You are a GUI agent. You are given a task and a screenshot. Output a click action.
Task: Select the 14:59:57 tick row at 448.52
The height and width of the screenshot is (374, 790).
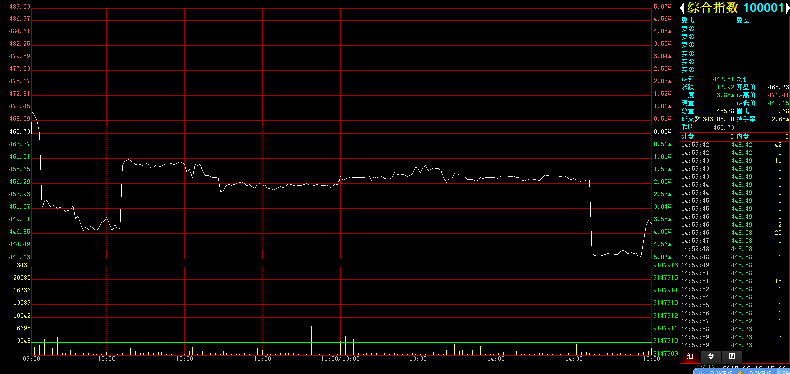(x=734, y=321)
